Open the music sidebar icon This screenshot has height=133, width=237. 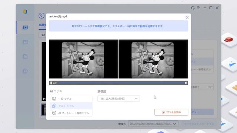(25, 71)
